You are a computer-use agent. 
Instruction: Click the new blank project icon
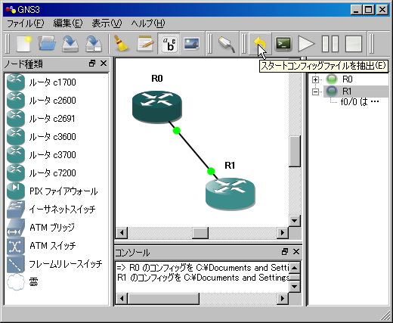point(23,44)
